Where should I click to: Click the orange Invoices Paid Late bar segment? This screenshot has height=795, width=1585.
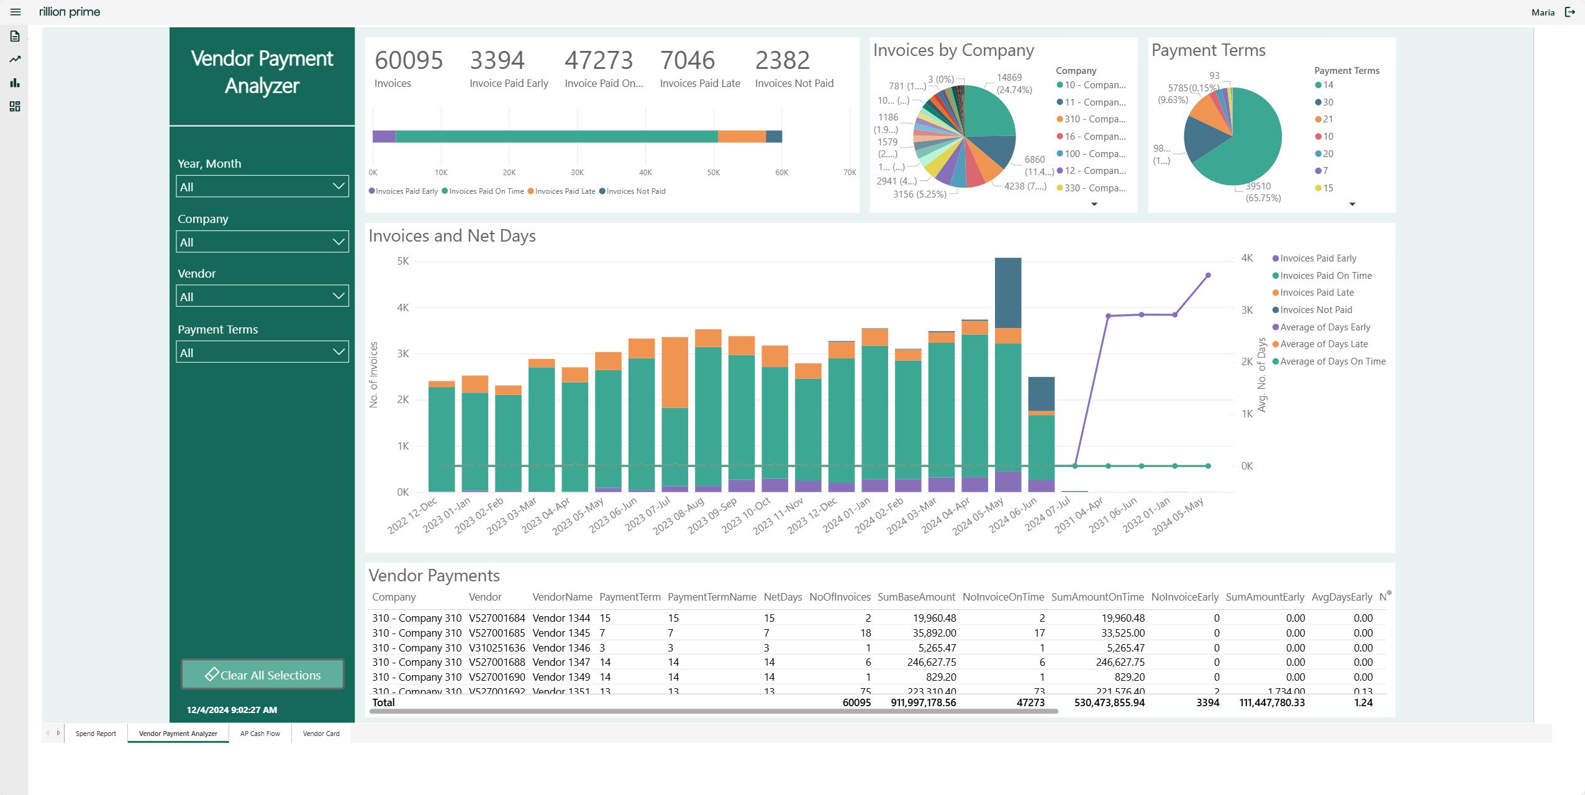[x=741, y=137]
